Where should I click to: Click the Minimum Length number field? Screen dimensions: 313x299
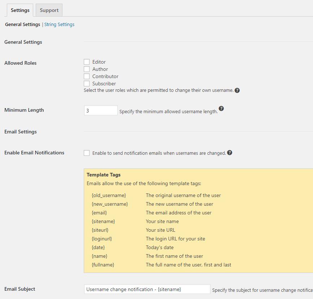coord(101,111)
